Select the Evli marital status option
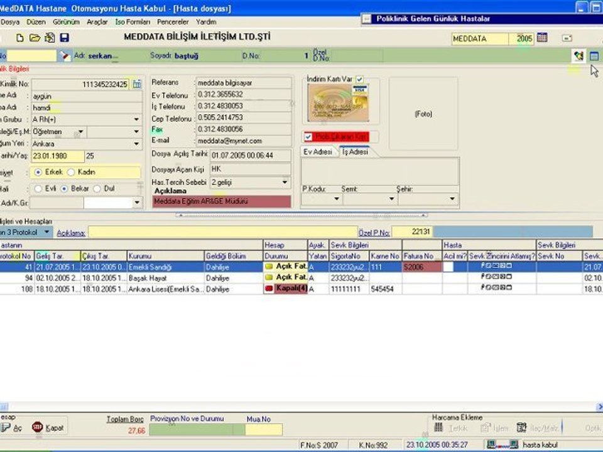Viewport: 603px width, 452px height. 38,189
